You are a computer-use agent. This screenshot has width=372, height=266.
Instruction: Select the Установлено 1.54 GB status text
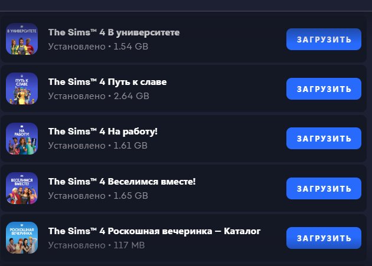coord(98,47)
